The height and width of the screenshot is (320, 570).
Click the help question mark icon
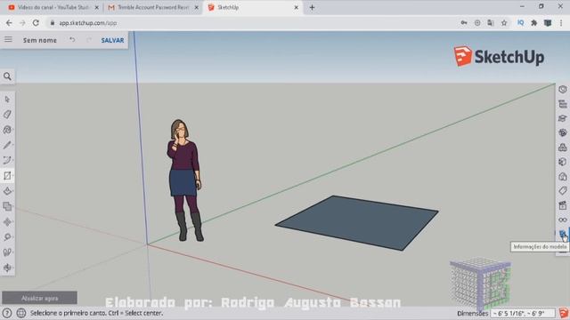point(7,313)
